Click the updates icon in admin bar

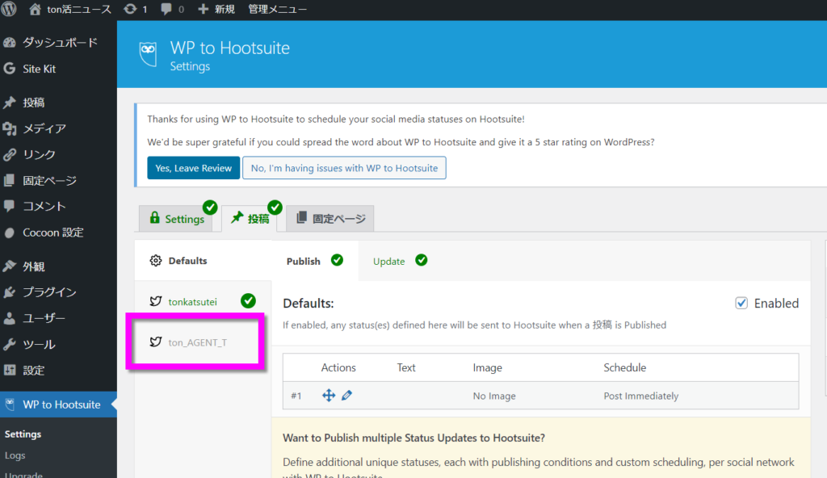(x=130, y=9)
